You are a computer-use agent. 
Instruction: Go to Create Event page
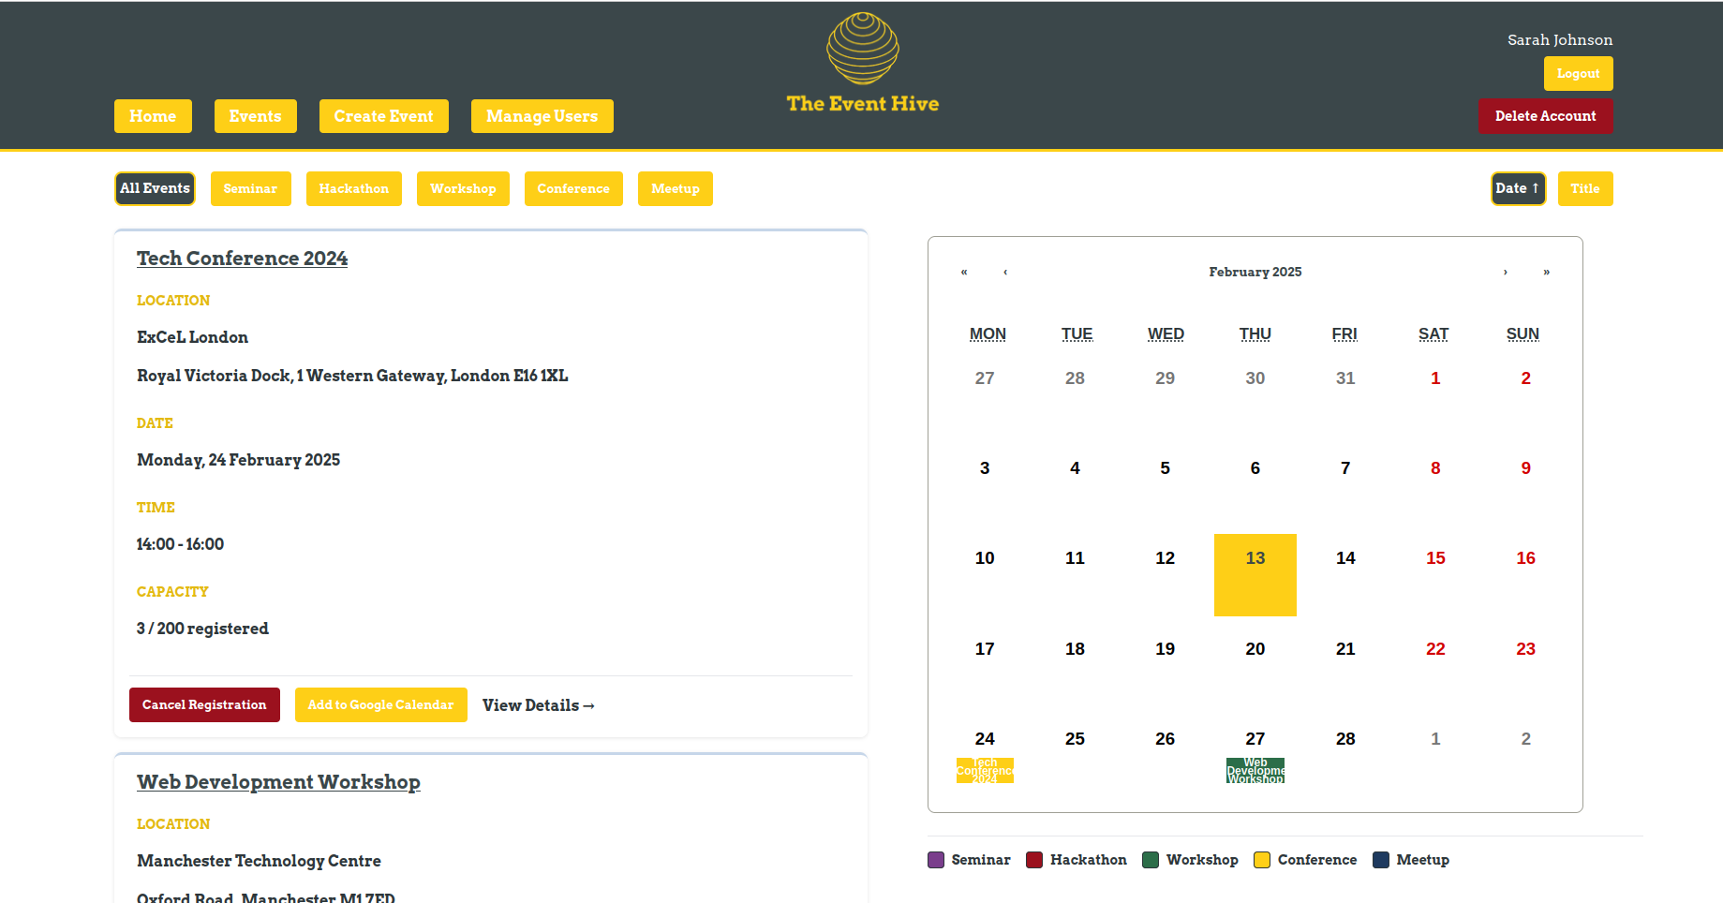[x=383, y=116]
